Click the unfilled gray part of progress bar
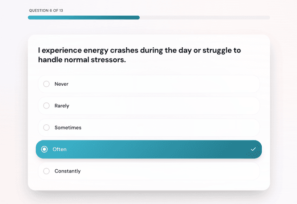 click(x=204, y=18)
